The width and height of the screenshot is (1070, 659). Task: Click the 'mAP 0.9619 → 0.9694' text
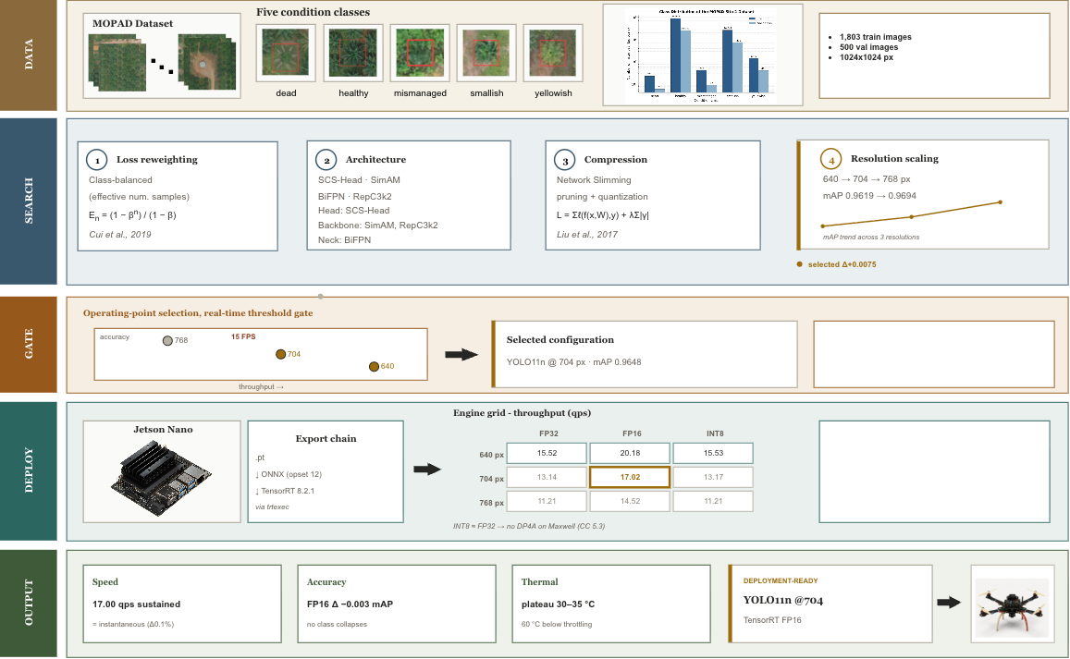tap(869, 196)
